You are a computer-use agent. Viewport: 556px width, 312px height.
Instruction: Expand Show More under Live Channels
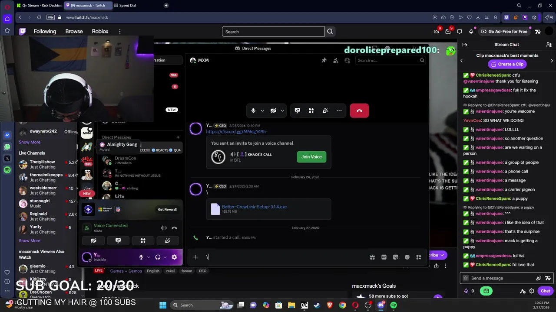pyautogui.click(x=30, y=240)
